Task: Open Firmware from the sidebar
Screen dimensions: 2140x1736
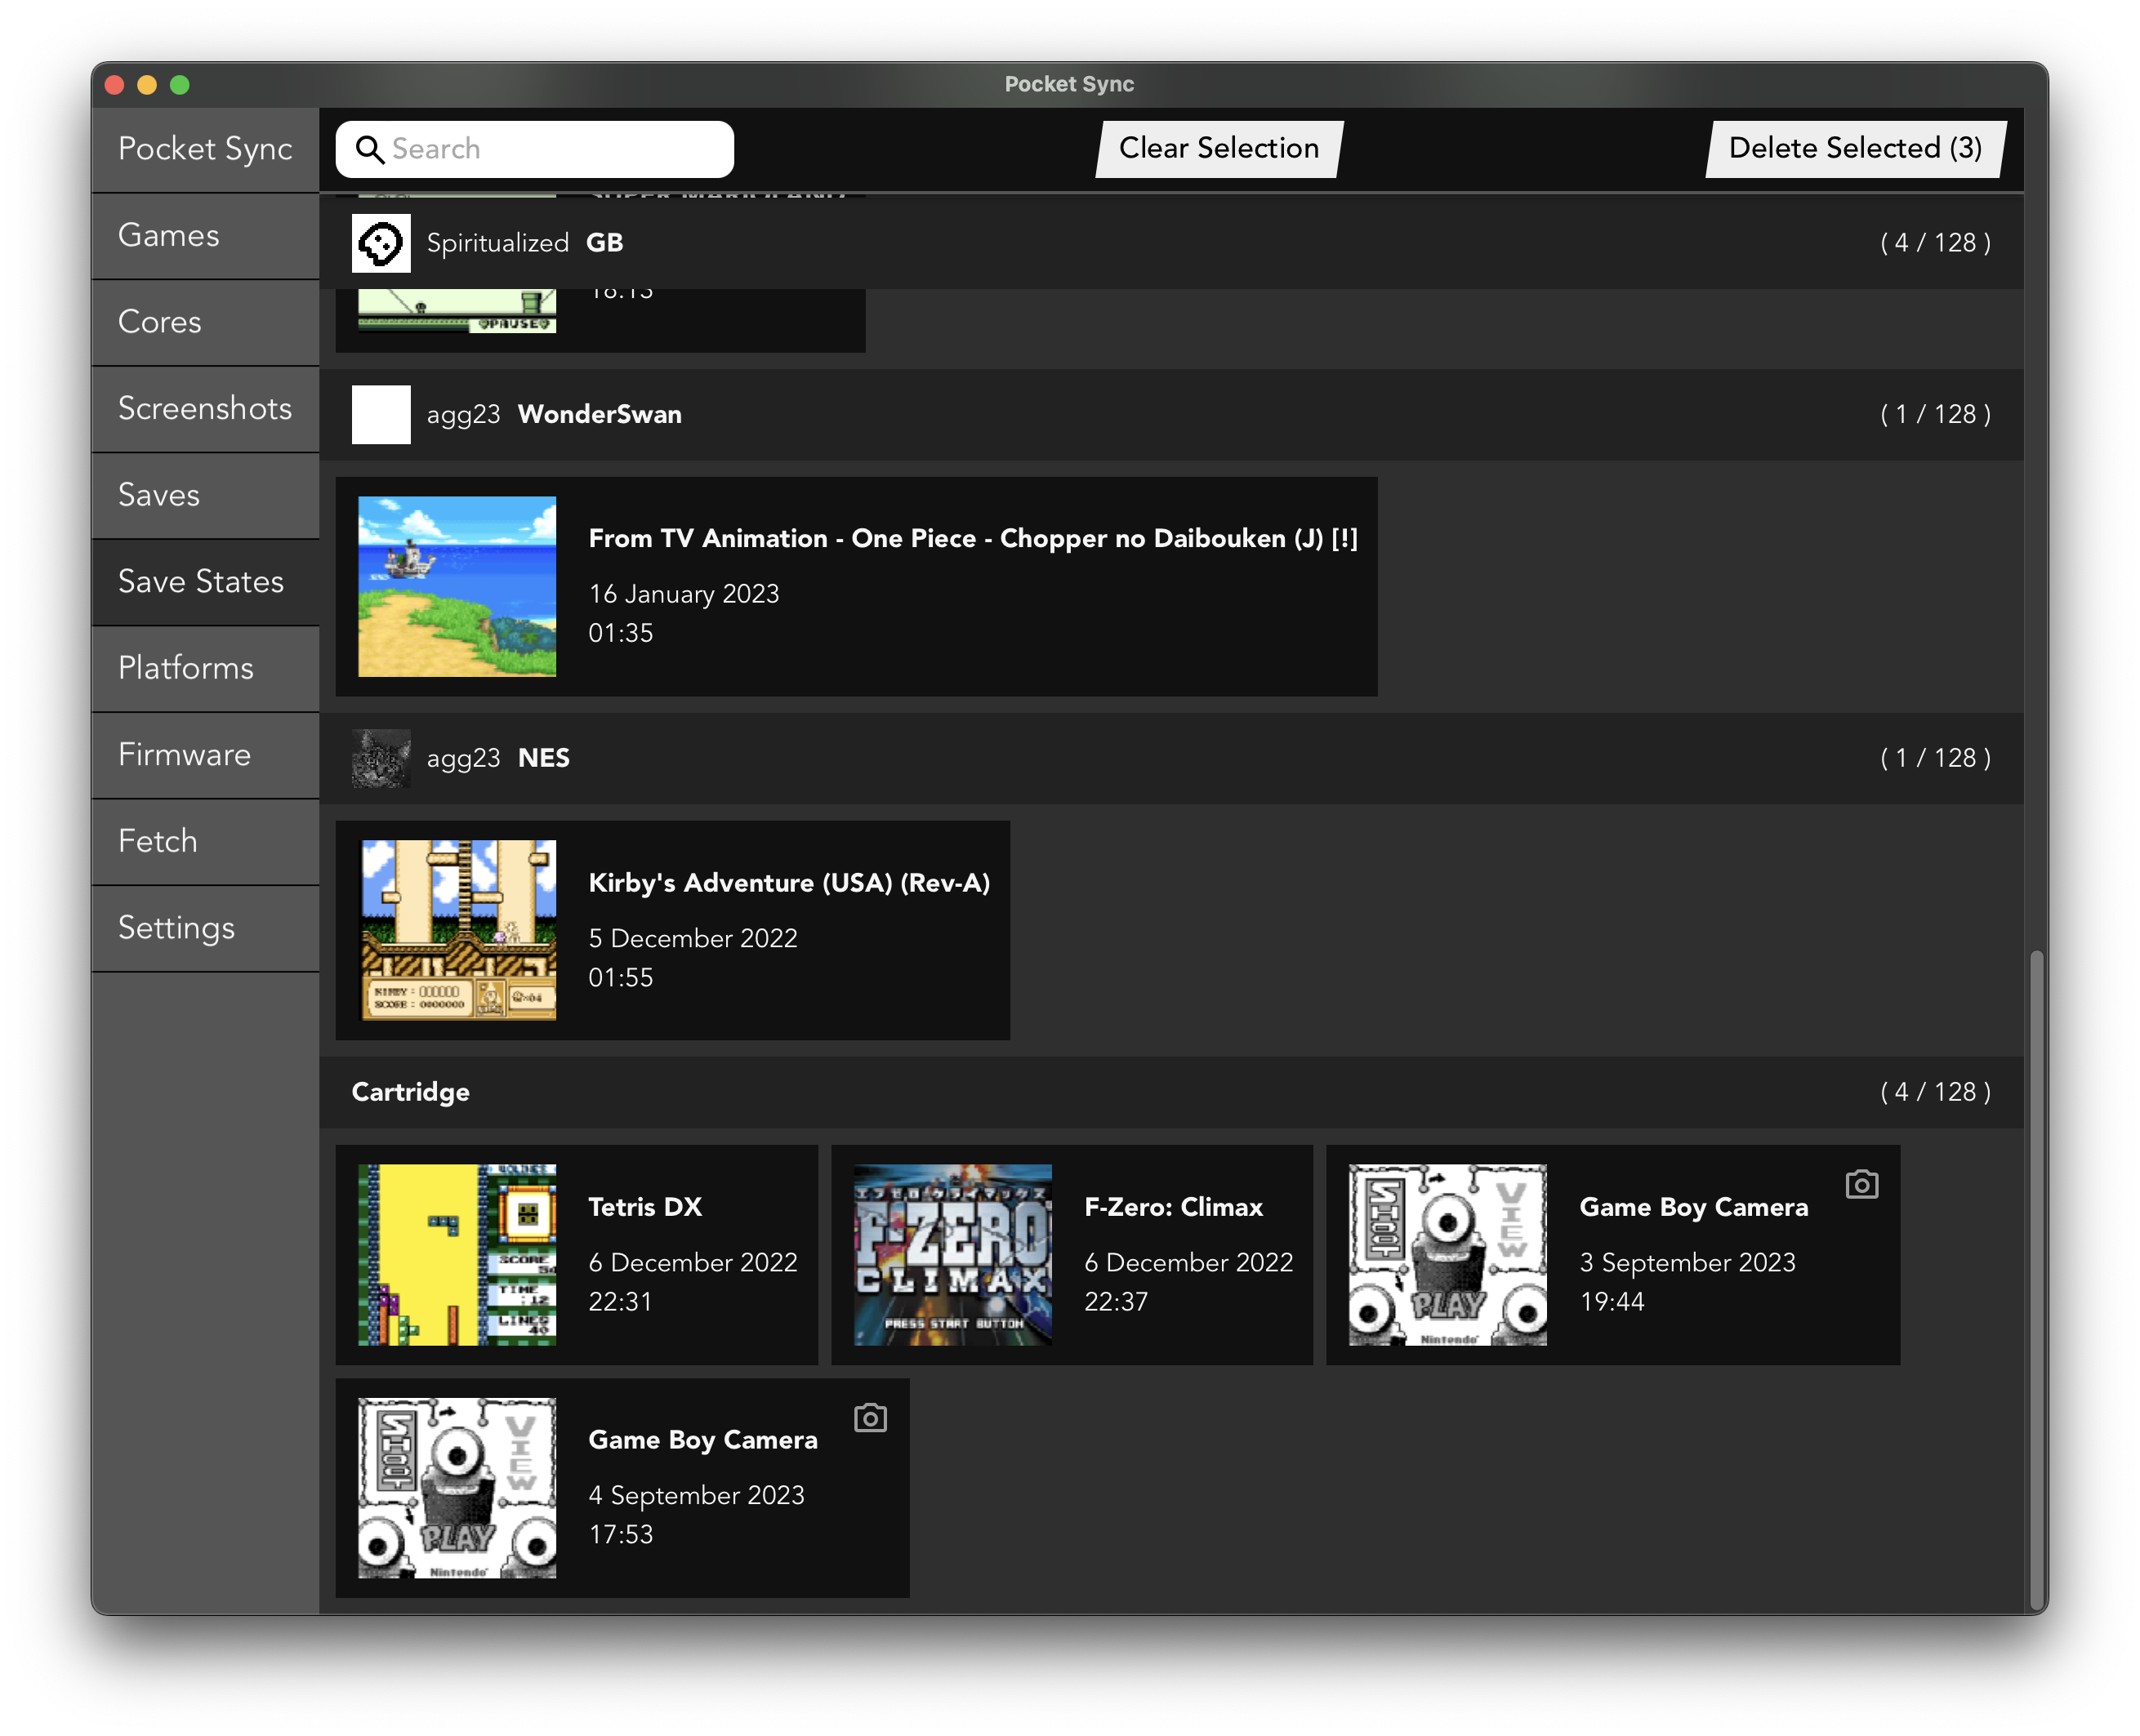Action: [x=205, y=755]
